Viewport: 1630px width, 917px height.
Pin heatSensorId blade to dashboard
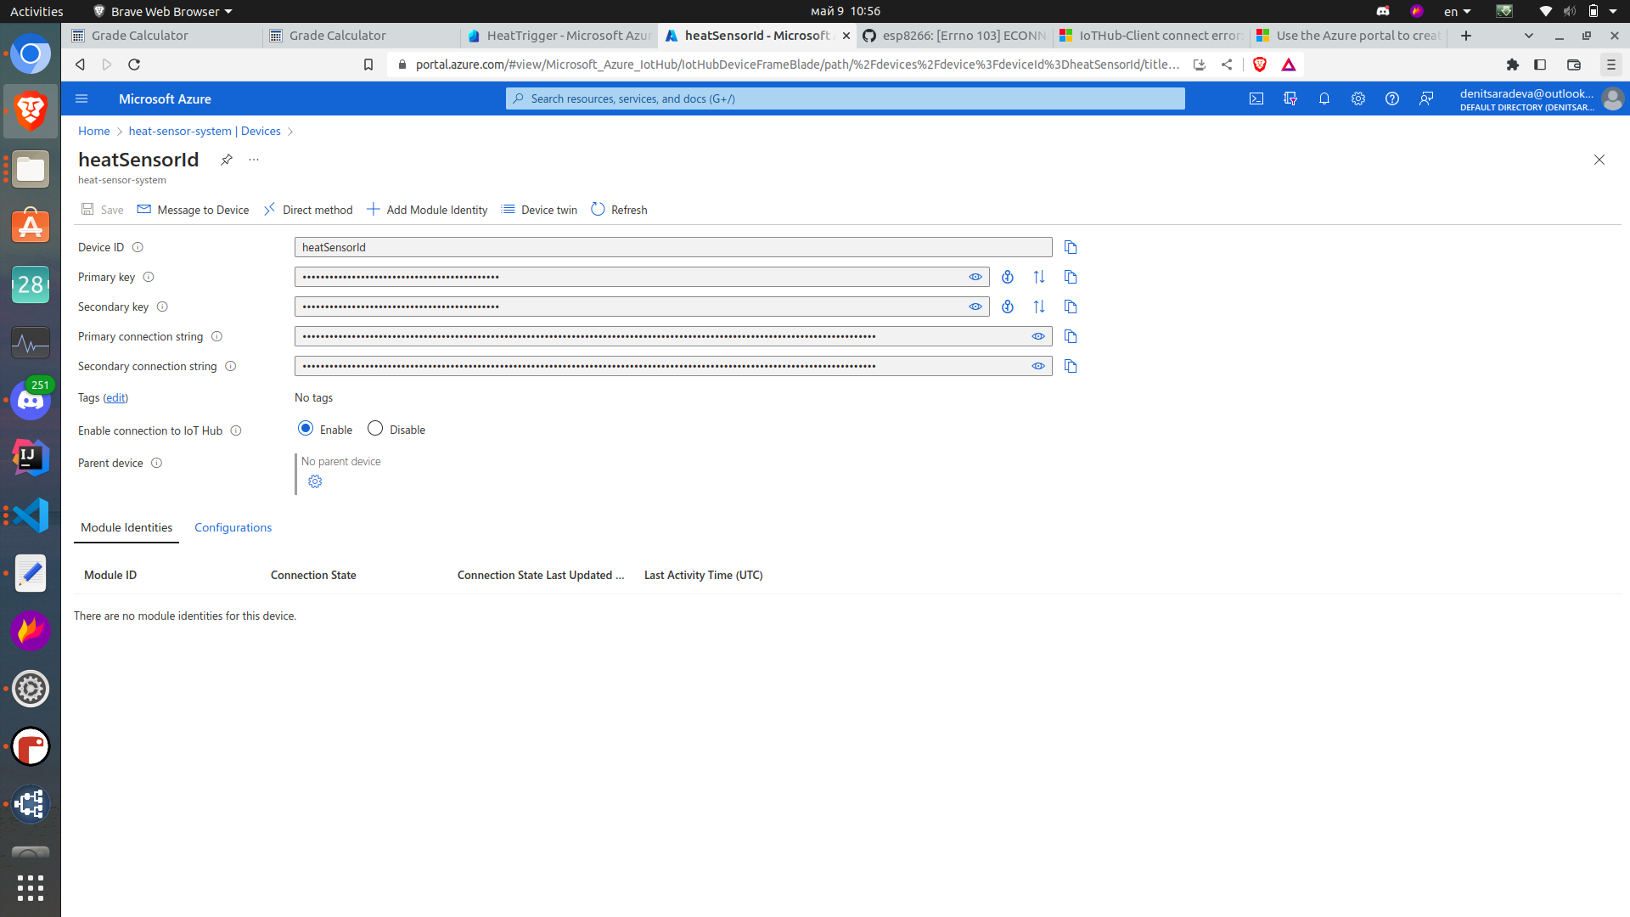pos(227,160)
